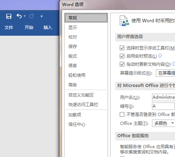Viewport: 175px width, 157px height.
Task: Toggle 选择时显示浮动工具栏 checkbox
Action: point(122,48)
